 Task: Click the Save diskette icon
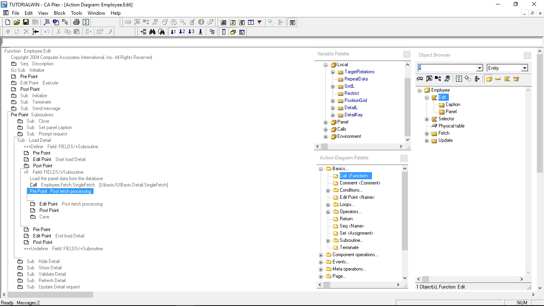pos(25,22)
